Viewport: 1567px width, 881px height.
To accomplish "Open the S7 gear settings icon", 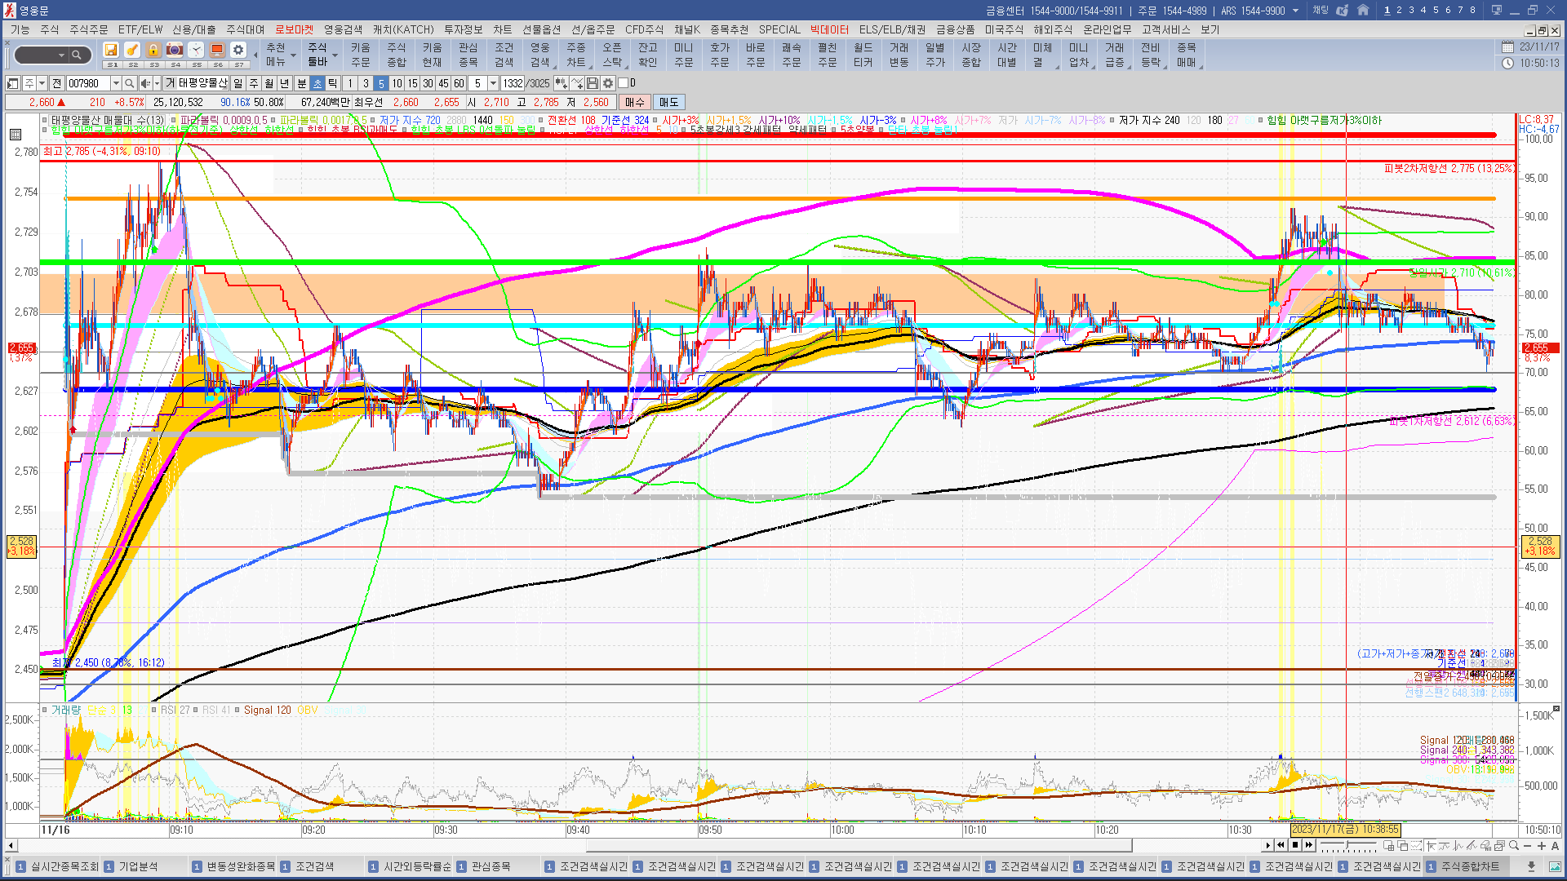I will pyautogui.click(x=238, y=51).
